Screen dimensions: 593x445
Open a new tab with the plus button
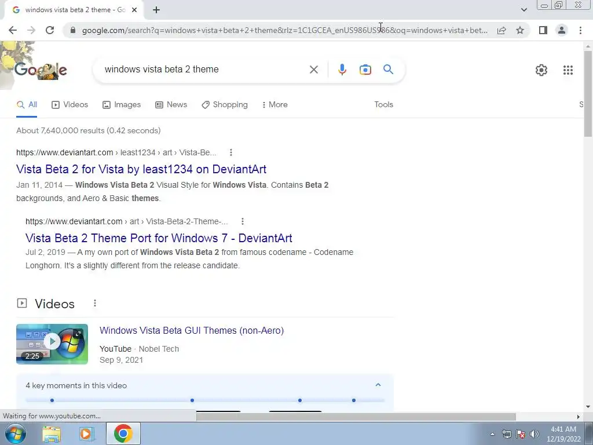pos(156,10)
